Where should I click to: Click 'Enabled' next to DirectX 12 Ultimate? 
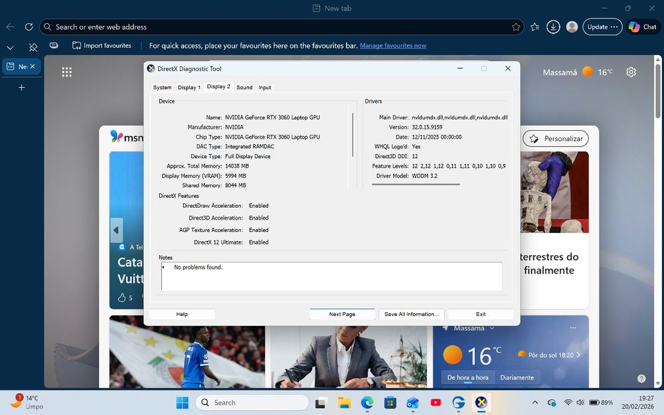(259, 242)
